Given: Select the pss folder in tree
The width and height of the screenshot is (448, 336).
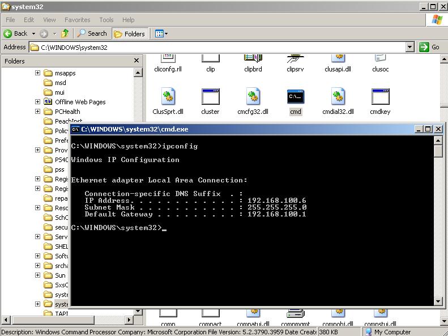Looking at the screenshot, I should click(x=54, y=169).
